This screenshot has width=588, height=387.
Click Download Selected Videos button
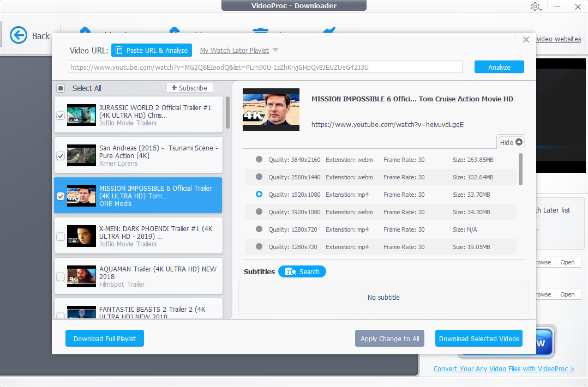[x=479, y=338]
